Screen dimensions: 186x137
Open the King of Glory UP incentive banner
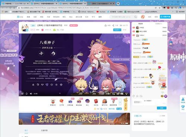[x=74, y=119]
